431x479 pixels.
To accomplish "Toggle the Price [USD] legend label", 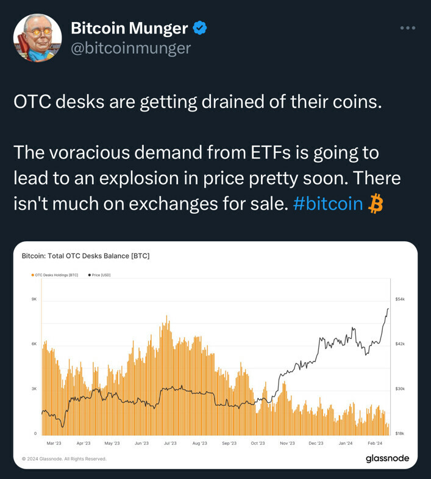I will pos(101,275).
